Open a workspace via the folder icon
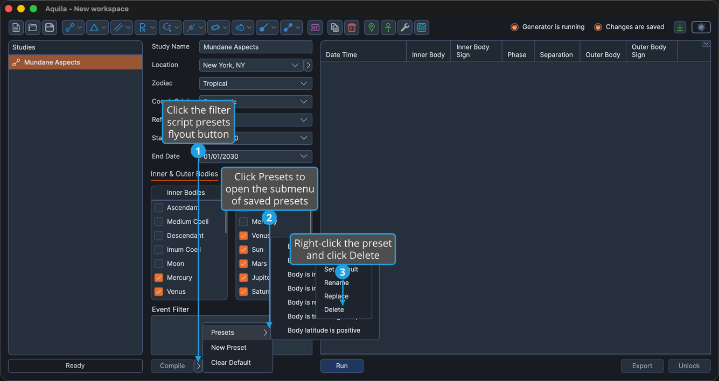The height and width of the screenshot is (381, 719). [x=33, y=27]
